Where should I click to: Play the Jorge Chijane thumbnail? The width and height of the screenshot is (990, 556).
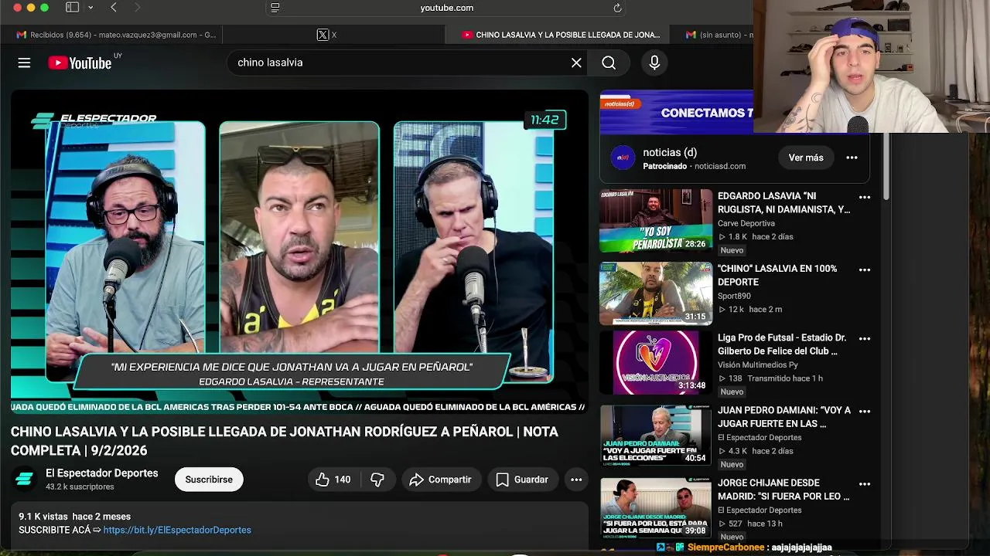656,507
